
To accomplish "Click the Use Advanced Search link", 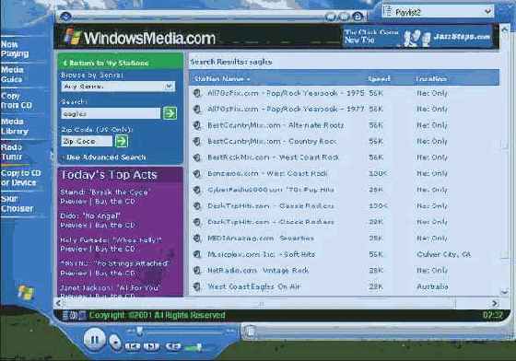I will pos(106,157).
